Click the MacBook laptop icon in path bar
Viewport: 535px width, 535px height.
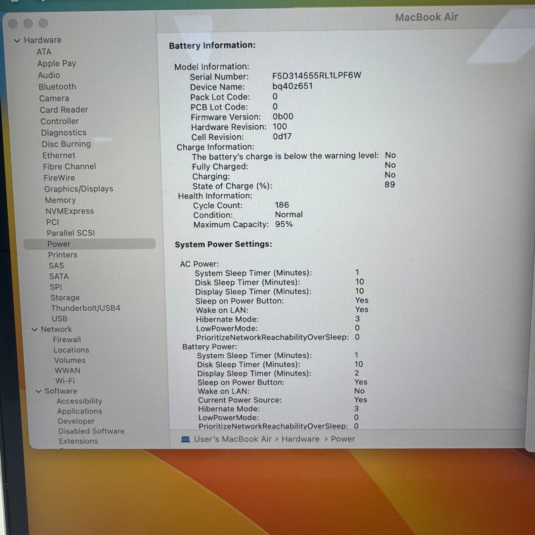click(185, 439)
